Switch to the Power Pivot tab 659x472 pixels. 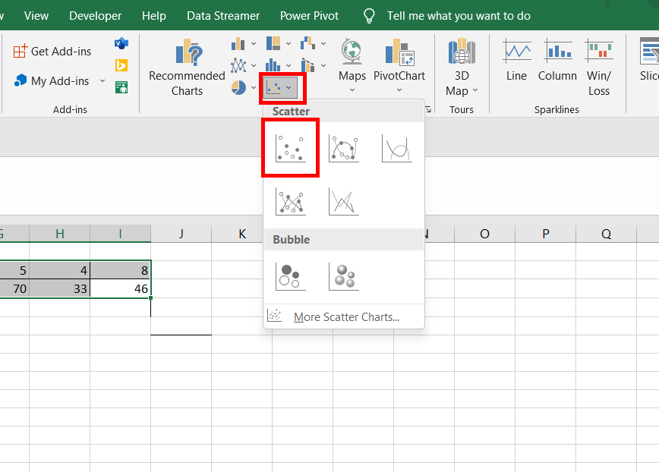click(x=309, y=15)
